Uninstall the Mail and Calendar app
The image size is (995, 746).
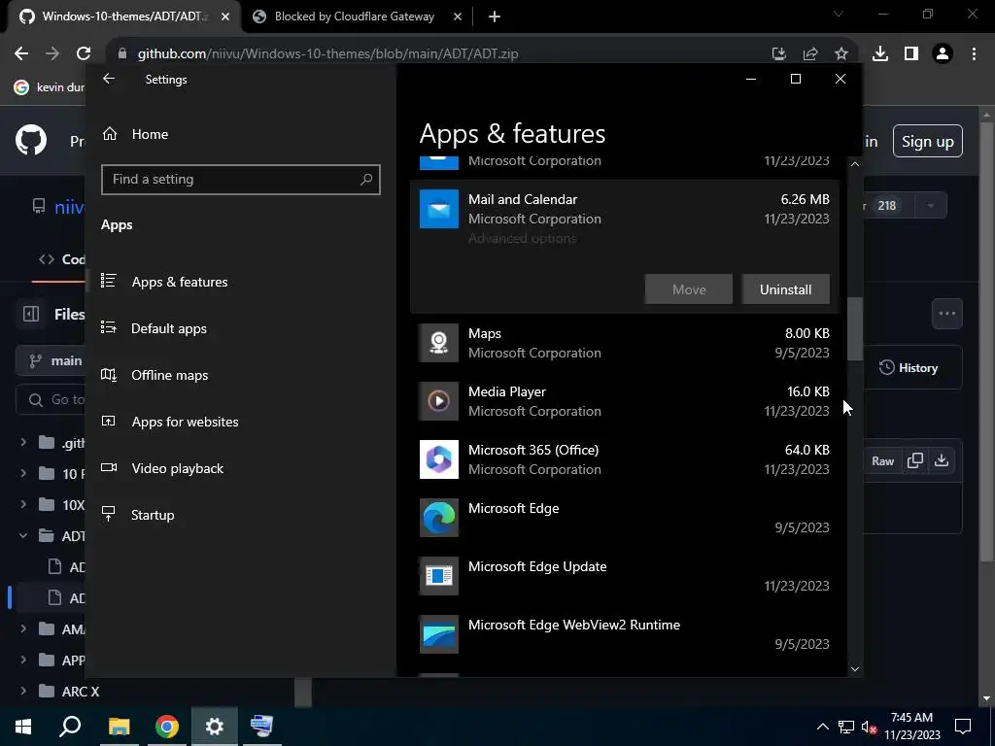pos(785,289)
